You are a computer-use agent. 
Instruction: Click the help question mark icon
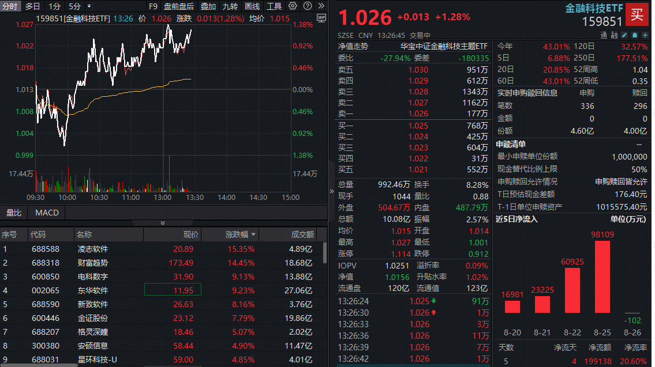point(308,6)
